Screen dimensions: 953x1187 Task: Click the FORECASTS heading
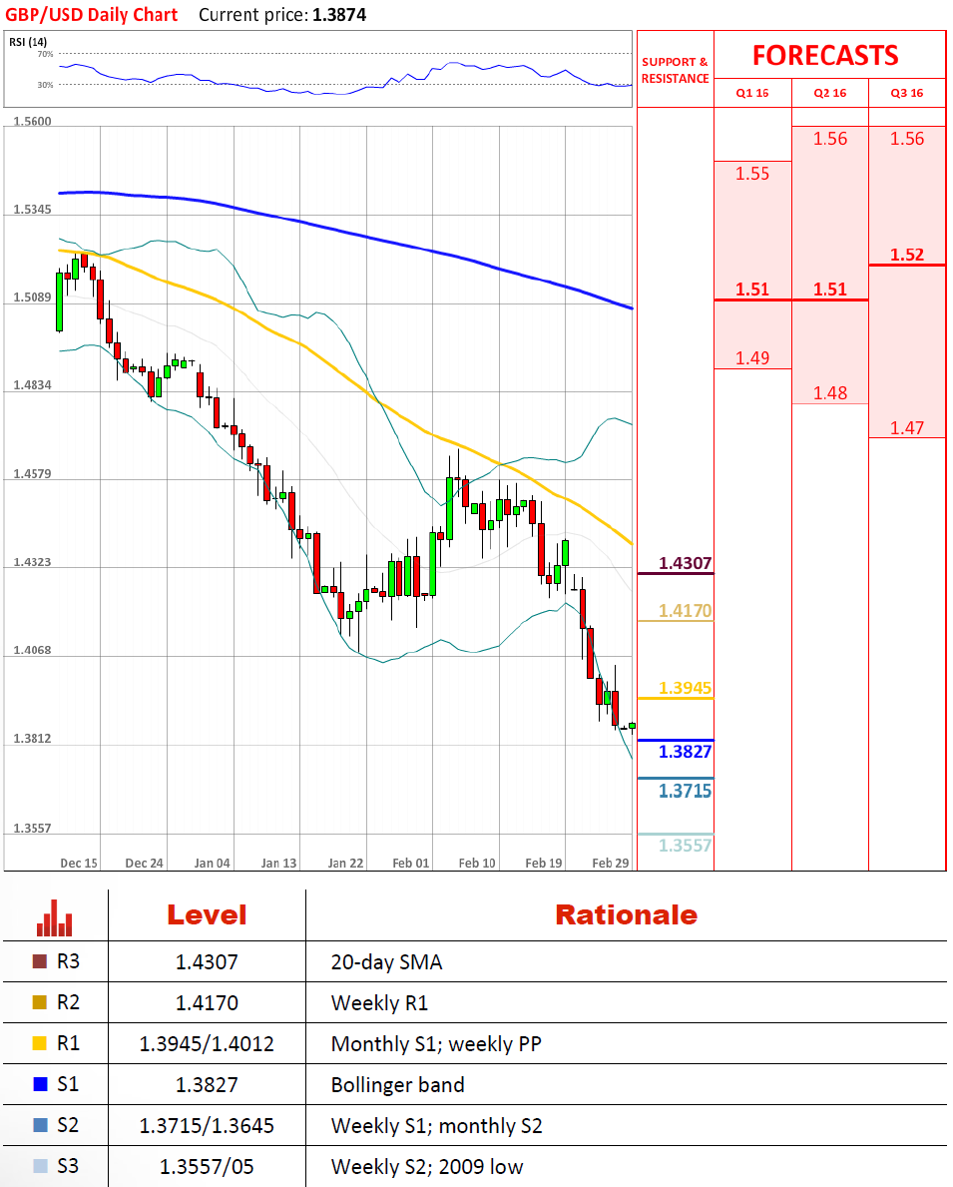825,55
